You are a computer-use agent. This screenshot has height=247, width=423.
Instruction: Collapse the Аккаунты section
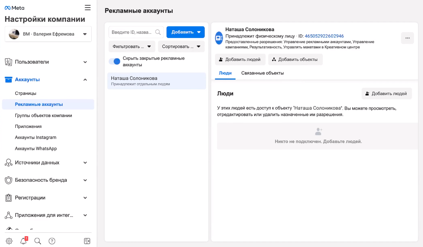tap(85, 80)
